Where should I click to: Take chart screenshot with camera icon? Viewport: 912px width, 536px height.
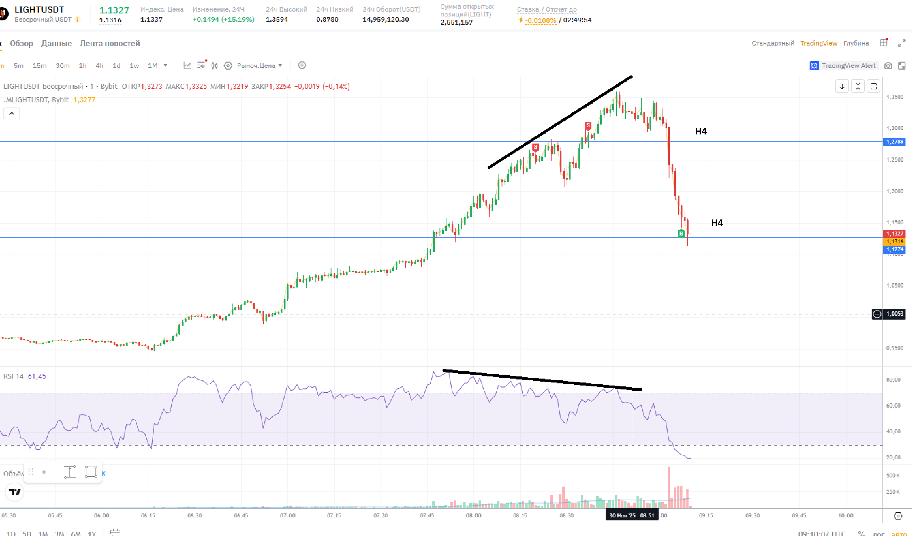pyautogui.click(x=888, y=66)
